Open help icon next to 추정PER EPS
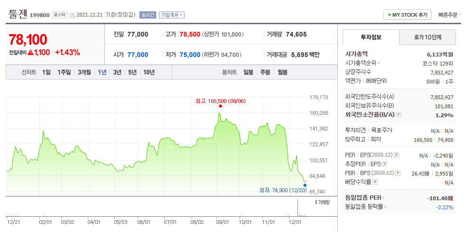Screen dimensions: 464x232 (x=384, y=164)
